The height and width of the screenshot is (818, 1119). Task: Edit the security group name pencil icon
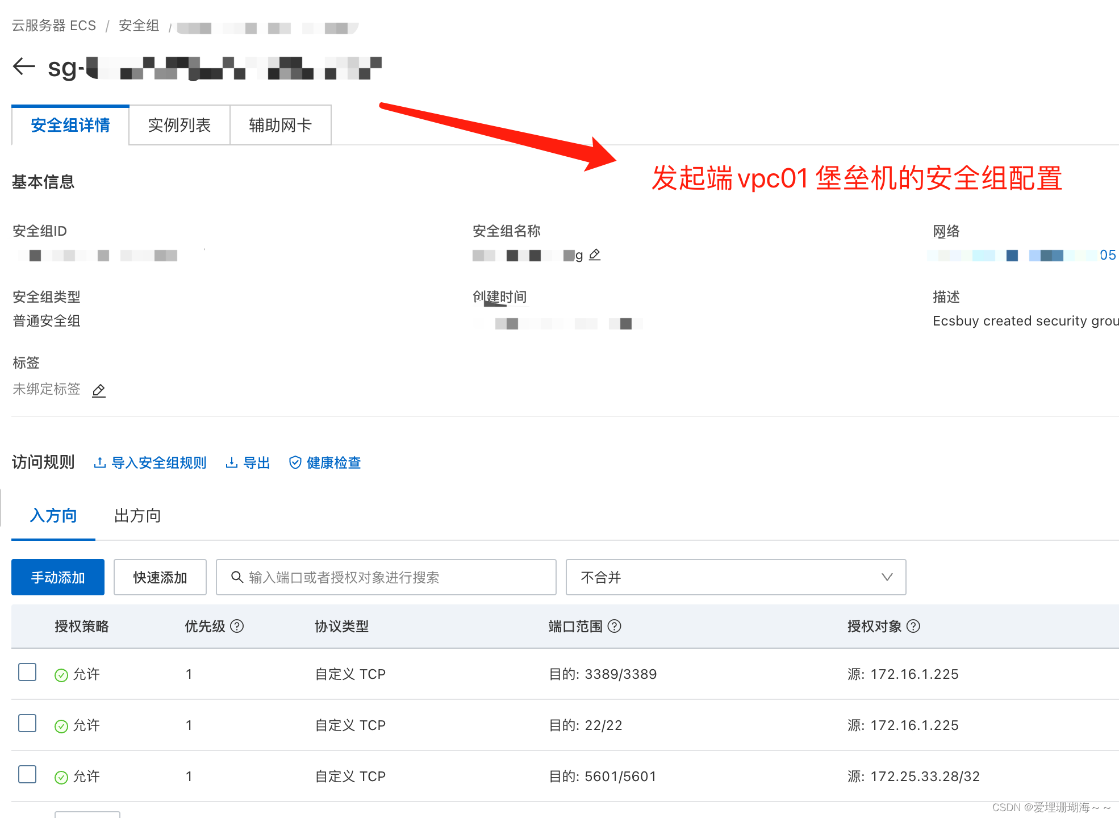pos(595,254)
